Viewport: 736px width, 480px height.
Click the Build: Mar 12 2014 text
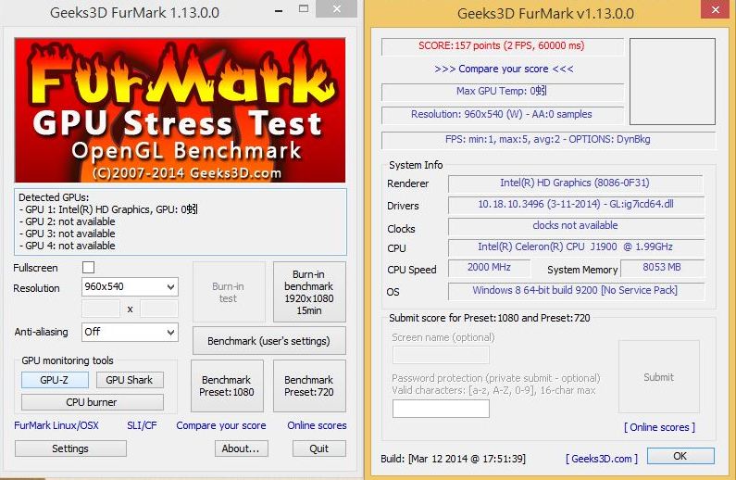[x=454, y=459]
